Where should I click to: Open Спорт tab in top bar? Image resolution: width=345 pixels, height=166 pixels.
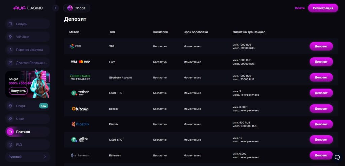point(76,8)
